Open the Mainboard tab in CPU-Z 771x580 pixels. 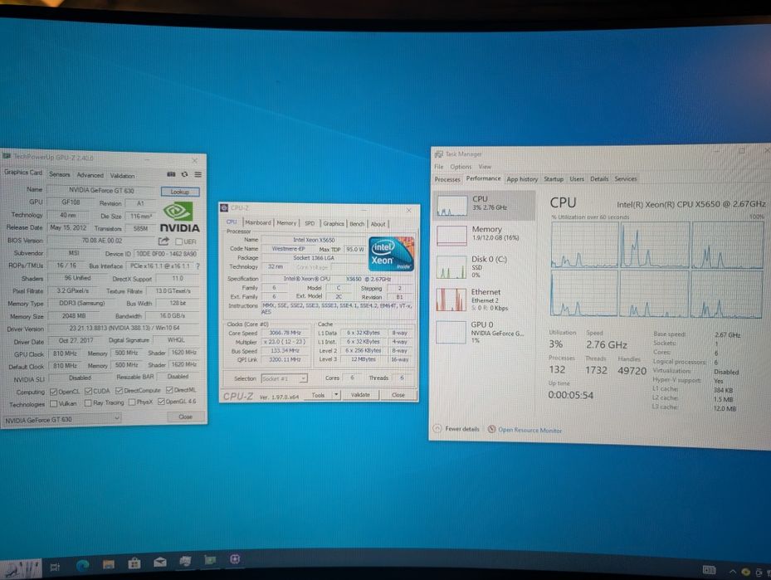[257, 222]
